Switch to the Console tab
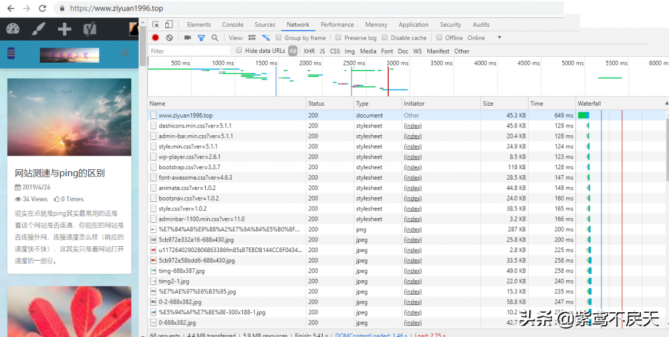 233,25
